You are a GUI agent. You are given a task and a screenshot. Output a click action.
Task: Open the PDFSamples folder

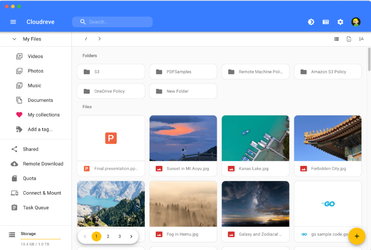183,72
